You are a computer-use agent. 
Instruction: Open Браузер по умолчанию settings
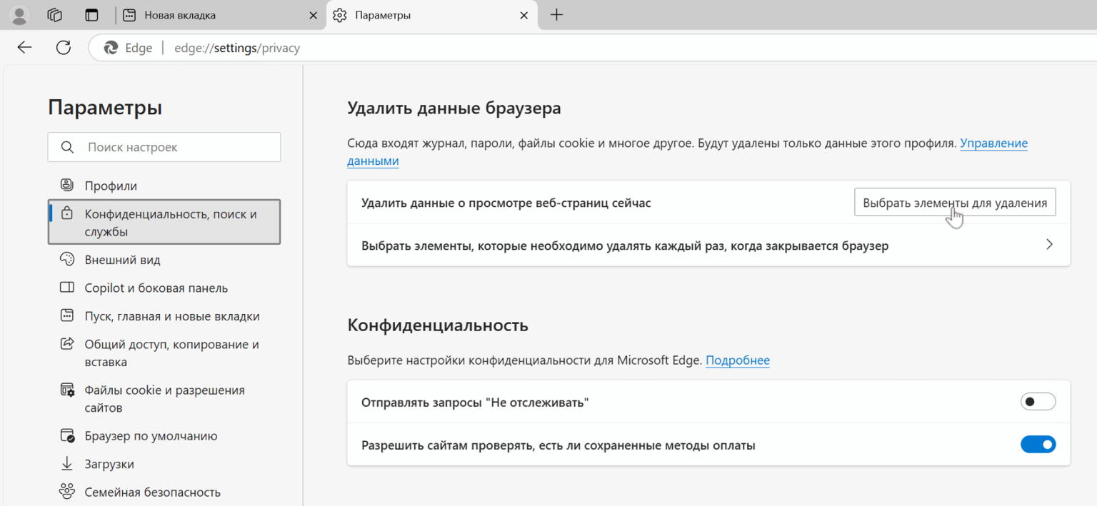click(150, 435)
